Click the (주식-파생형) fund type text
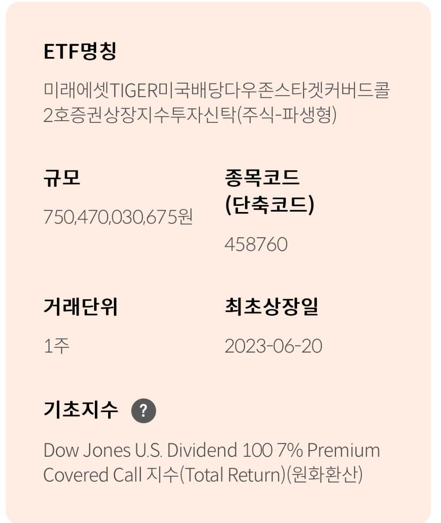Image resolution: width=441 pixels, height=523 pixels. tap(286, 115)
